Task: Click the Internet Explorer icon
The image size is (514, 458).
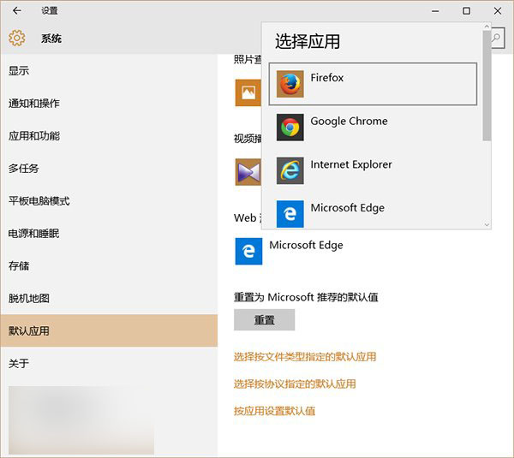Action: pyautogui.click(x=290, y=170)
